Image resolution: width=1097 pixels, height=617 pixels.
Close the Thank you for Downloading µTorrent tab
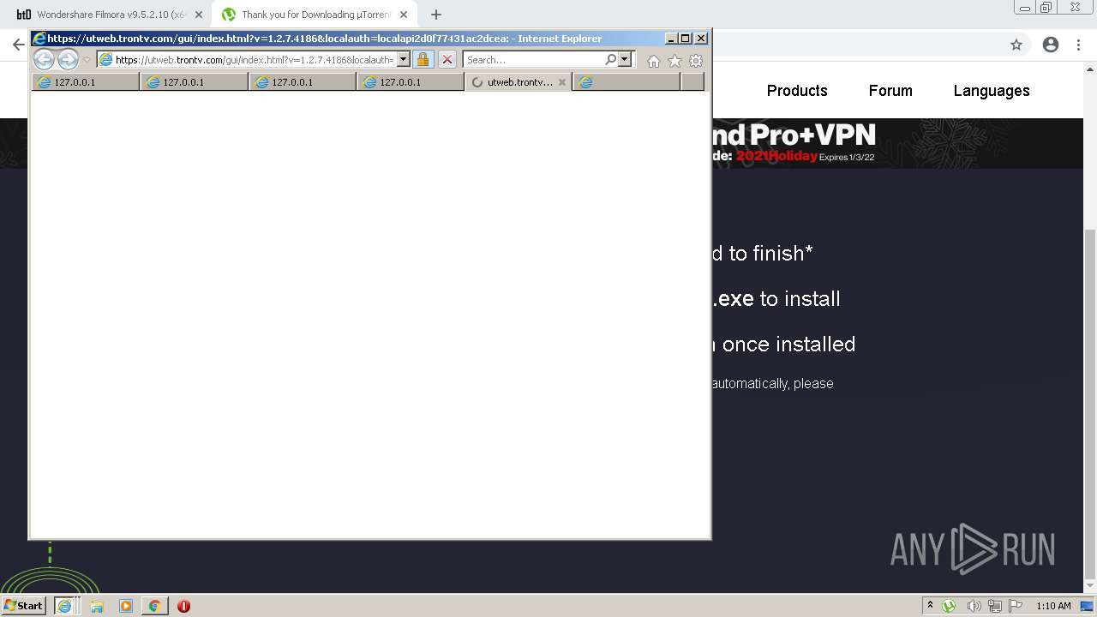(x=404, y=15)
